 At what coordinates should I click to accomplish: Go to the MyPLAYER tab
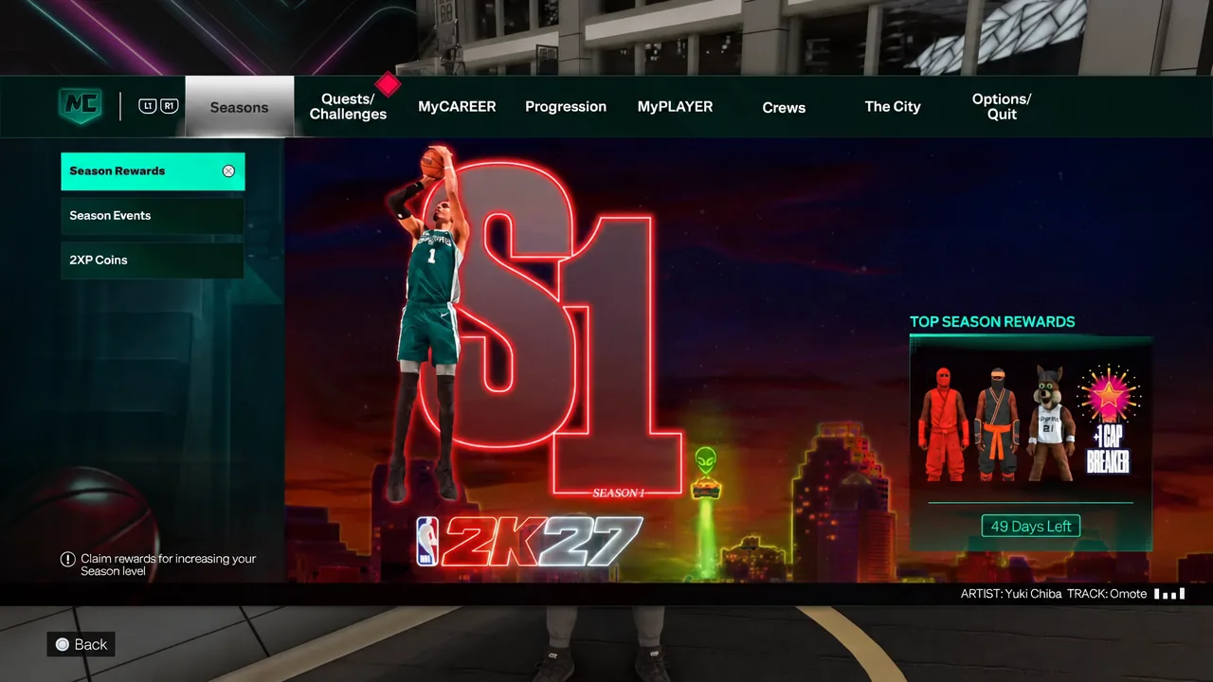click(675, 106)
